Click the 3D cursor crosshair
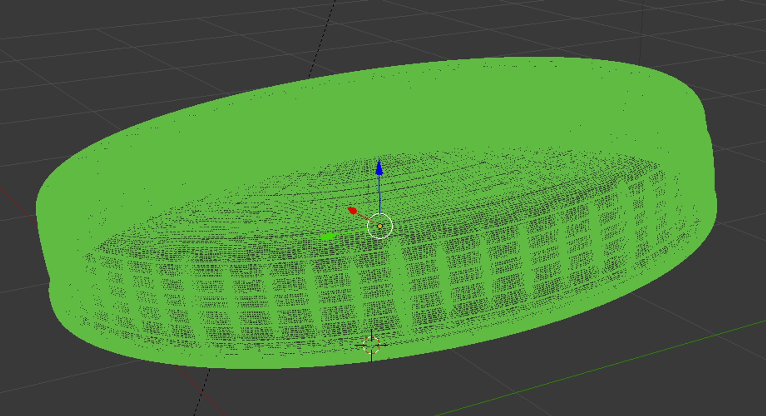 click(x=371, y=345)
